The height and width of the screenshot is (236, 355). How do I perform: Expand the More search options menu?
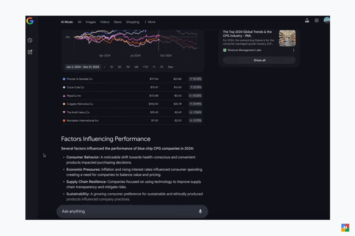[x=150, y=22]
